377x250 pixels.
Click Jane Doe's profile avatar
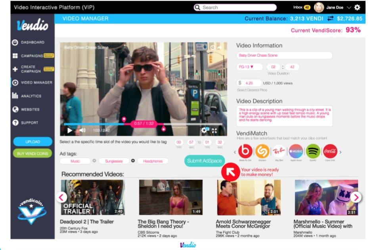(319, 8)
